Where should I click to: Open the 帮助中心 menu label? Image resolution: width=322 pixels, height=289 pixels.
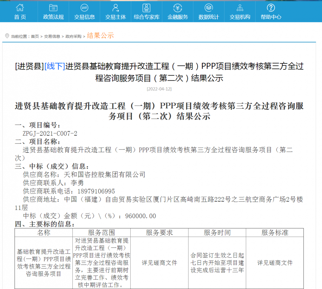(271, 17)
